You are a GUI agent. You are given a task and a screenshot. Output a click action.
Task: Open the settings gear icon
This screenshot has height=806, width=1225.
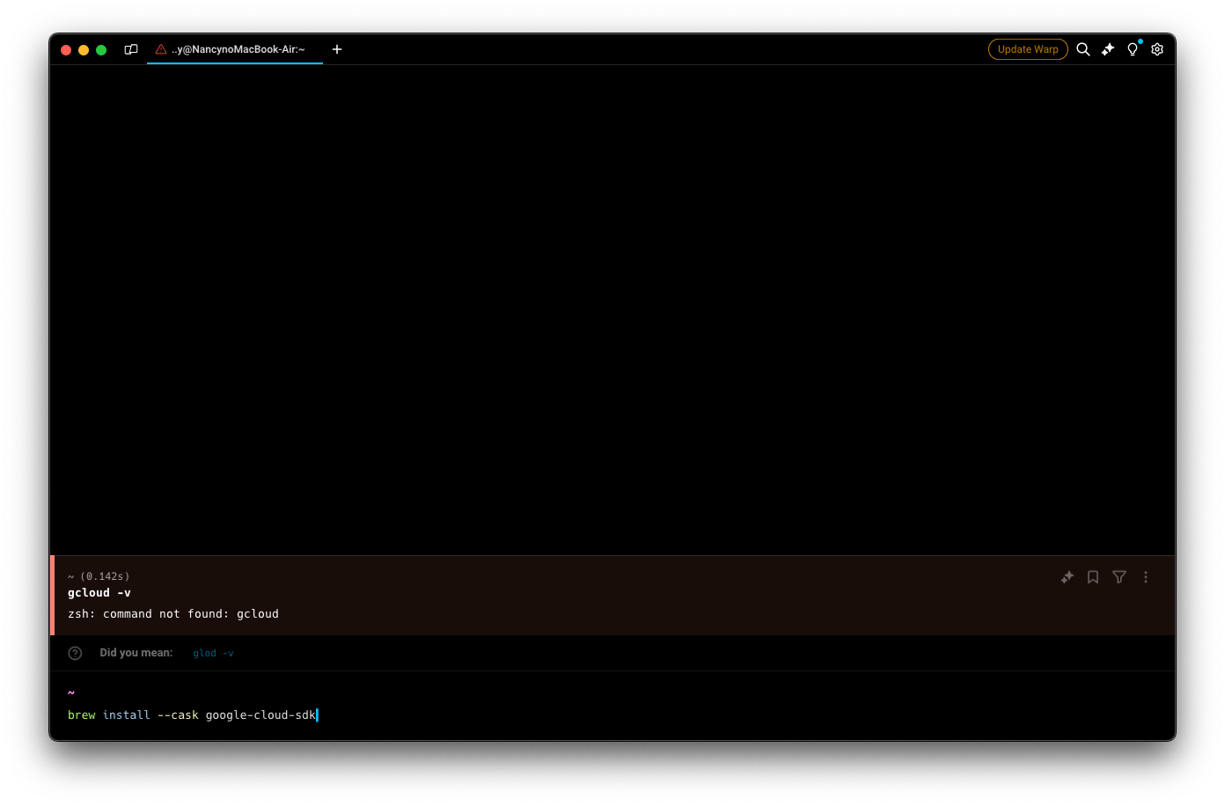(1157, 49)
